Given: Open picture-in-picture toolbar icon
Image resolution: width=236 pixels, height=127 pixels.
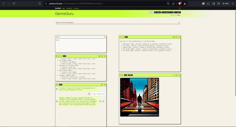Looking at the screenshot, I should (x=203, y=4).
